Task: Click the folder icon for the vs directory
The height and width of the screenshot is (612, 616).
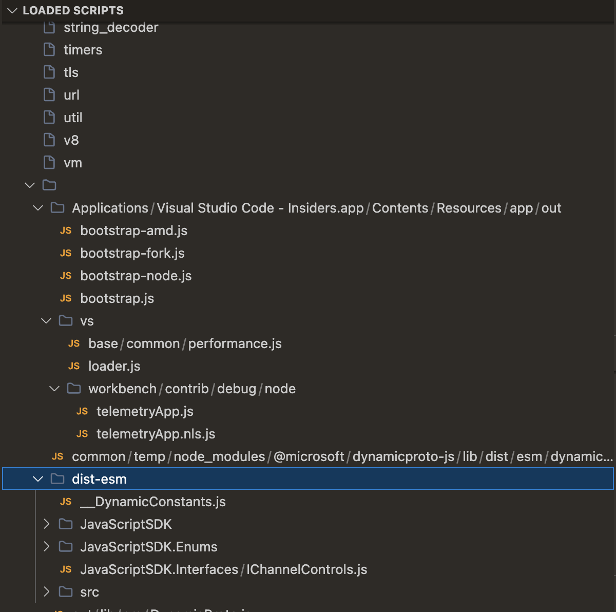Action: [65, 320]
